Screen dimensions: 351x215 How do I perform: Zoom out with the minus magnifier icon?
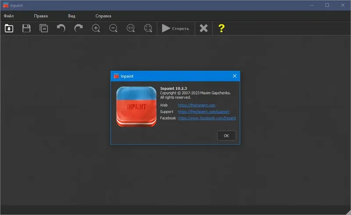click(113, 28)
